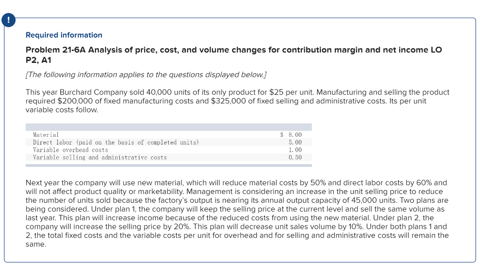Select the Variable overhead costs row
The width and height of the screenshot is (489, 267).
pos(70,150)
